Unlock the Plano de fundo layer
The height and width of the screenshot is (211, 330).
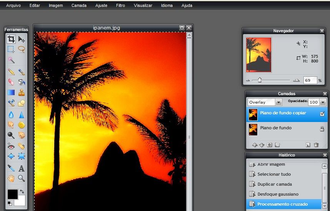(x=322, y=129)
